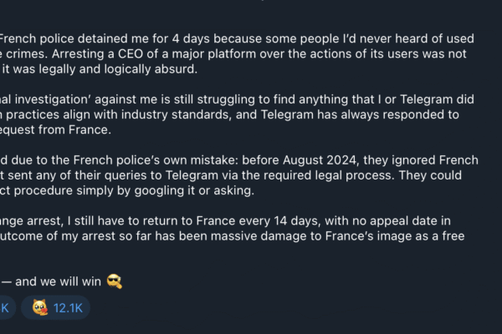Click the 12.1K reaction count number
The image size is (502, 334).
click(68, 307)
